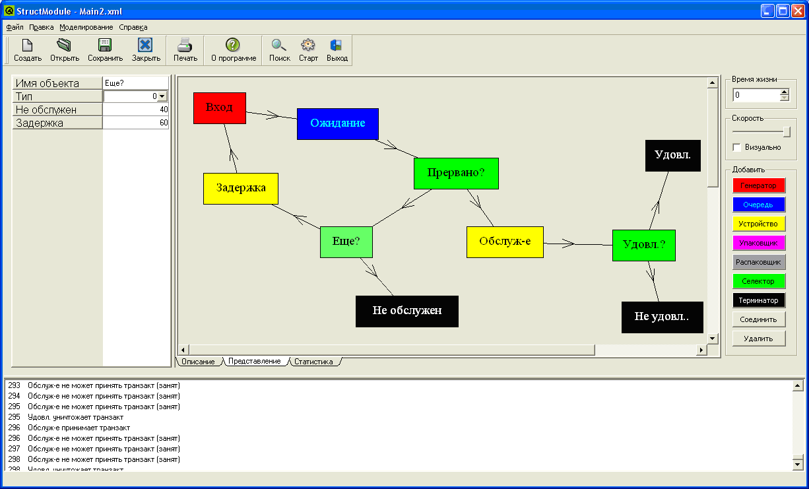The height and width of the screenshot is (489, 809).
Task: Open the Правка menu
Action: (x=42, y=27)
